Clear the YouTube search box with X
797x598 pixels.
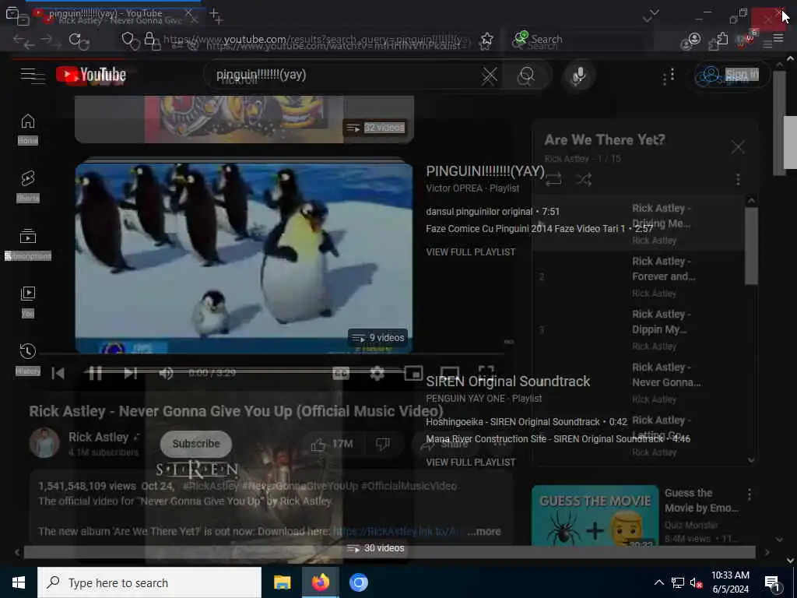point(489,76)
